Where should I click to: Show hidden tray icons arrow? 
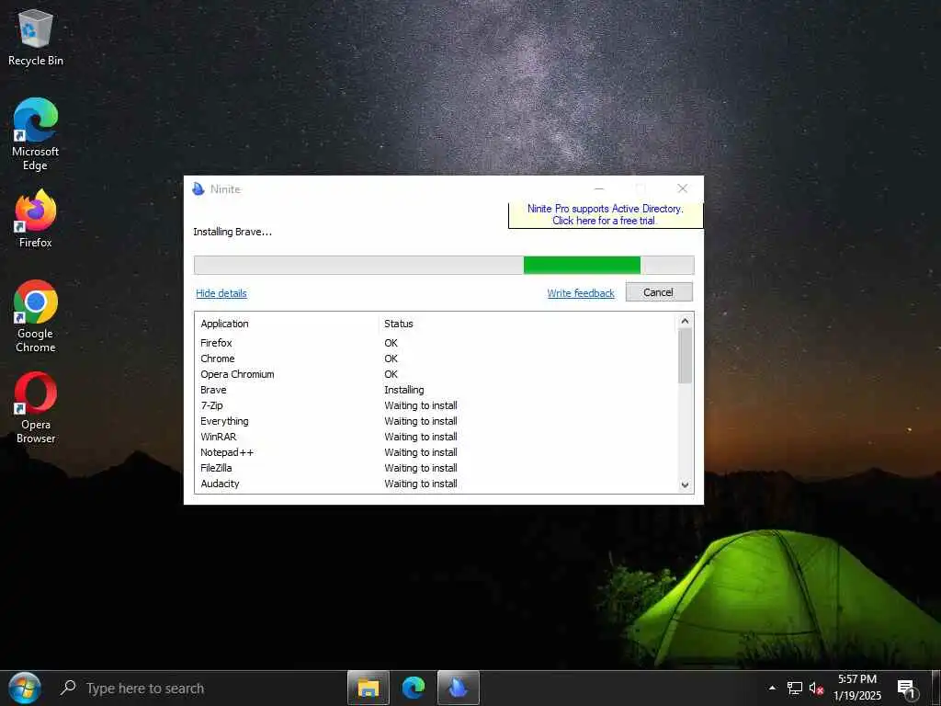[x=772, y=688]
